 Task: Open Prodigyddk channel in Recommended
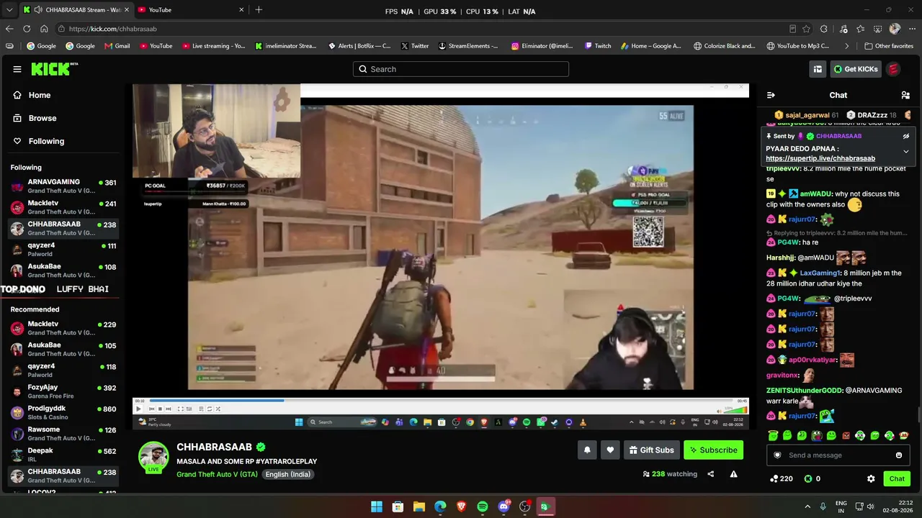pyautogui.click(x=63, y=413)
